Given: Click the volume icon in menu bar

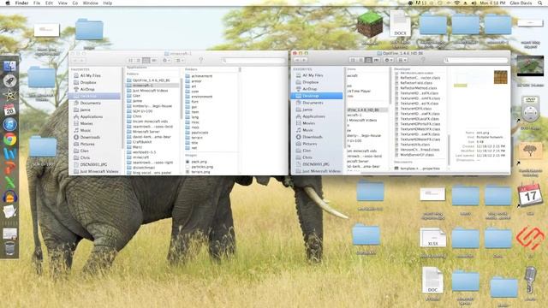Looking at the screenshot, I should 474,3.
